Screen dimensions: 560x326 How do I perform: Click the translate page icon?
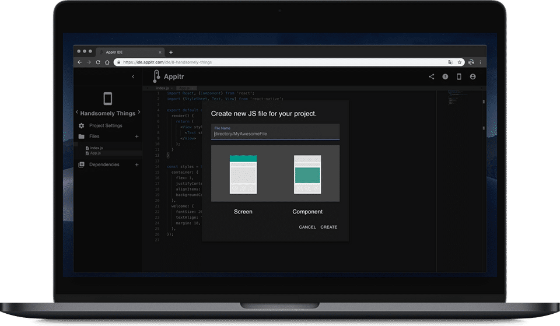450,62
